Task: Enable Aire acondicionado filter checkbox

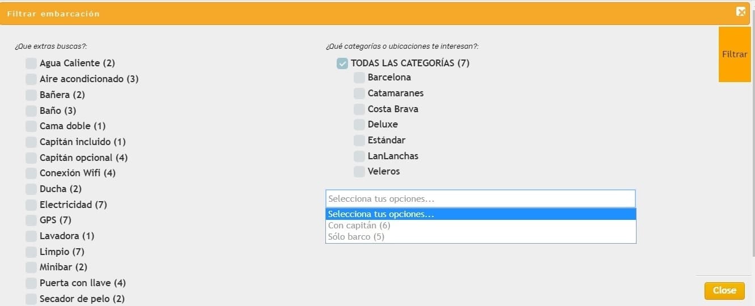Action: pyautogui.click(x=31, y=79)
